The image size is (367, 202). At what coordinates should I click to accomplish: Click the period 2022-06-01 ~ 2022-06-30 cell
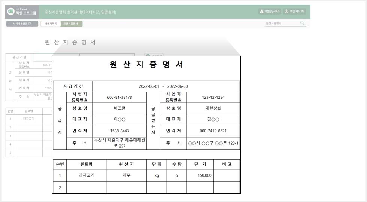[x=166, y=86]
